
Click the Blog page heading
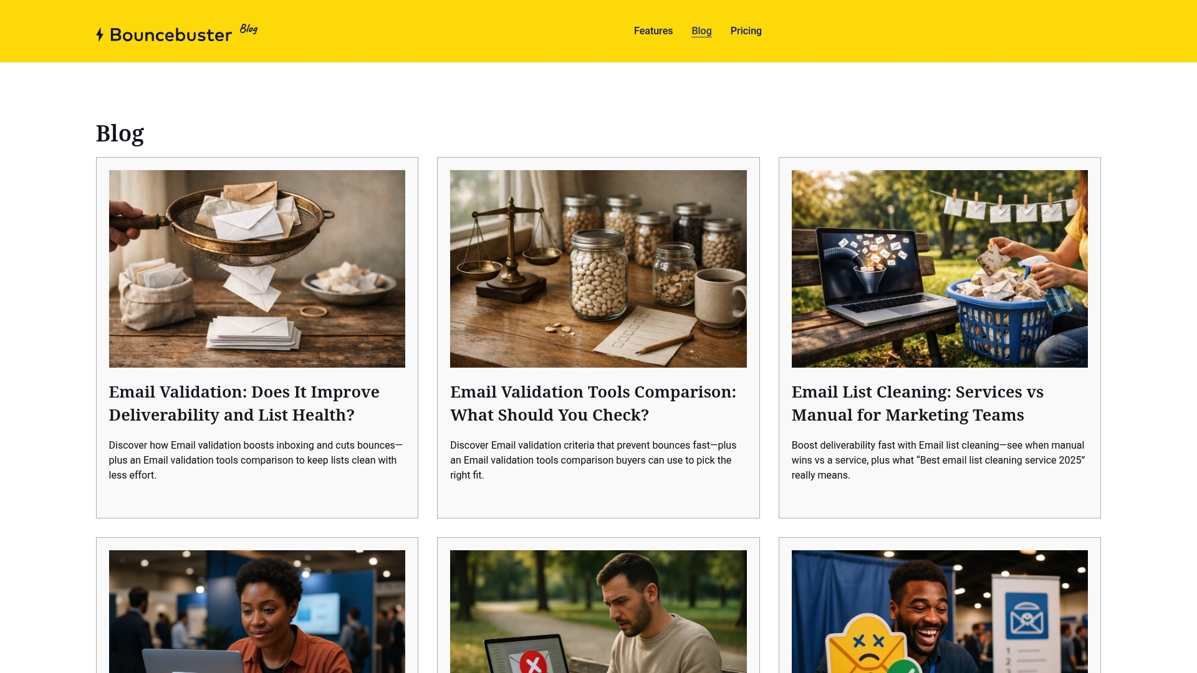120,133
